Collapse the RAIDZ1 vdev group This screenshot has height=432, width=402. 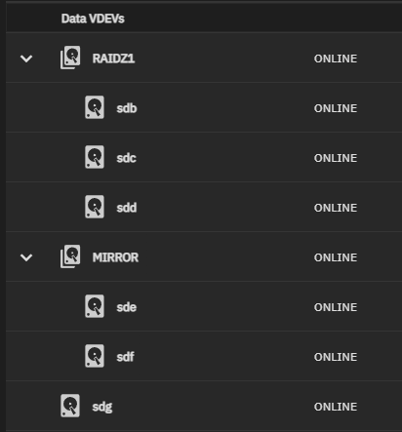[26, 59]
